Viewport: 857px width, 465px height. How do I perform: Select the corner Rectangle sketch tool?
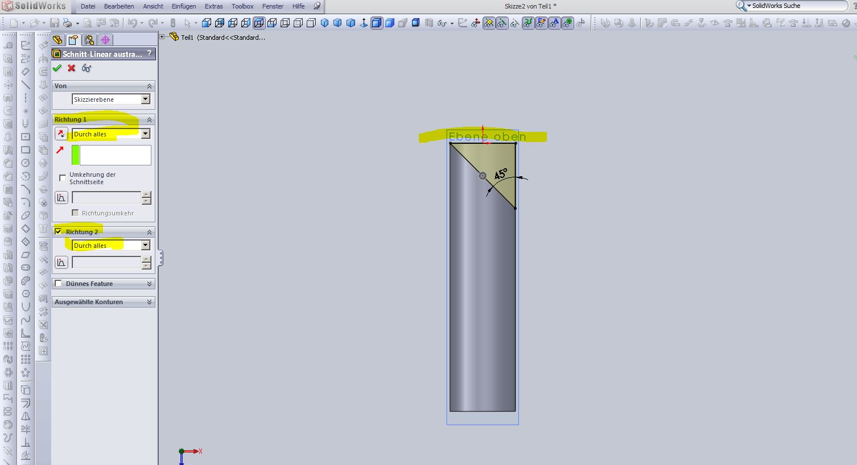coord(26,150)
